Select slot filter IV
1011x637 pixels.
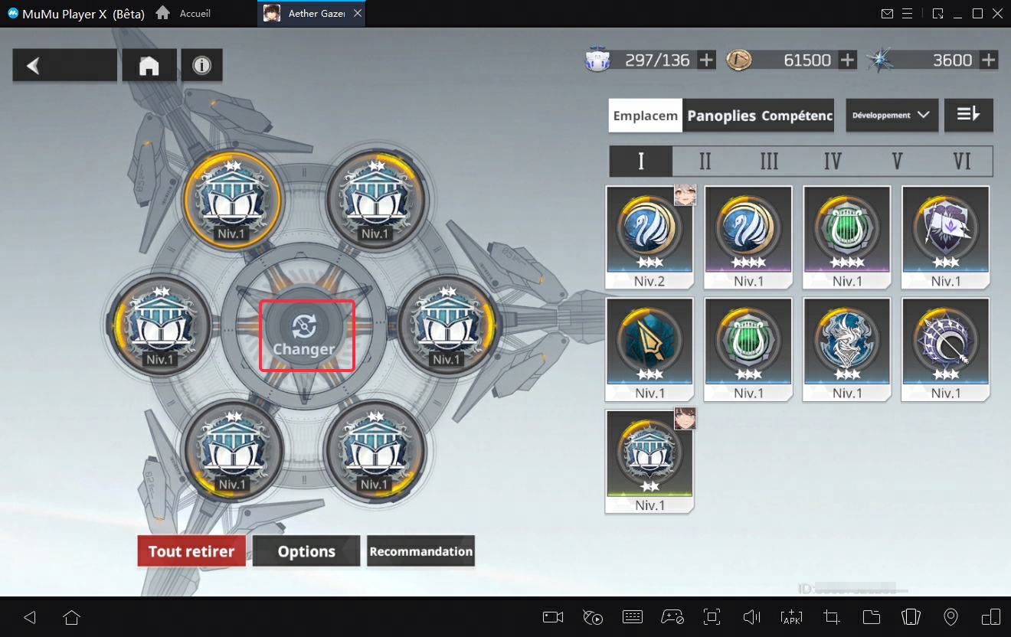coord(833,162)
